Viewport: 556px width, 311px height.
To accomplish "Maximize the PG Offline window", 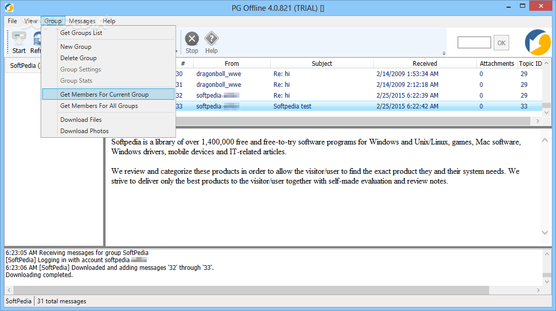I will (x=523, y=6).
